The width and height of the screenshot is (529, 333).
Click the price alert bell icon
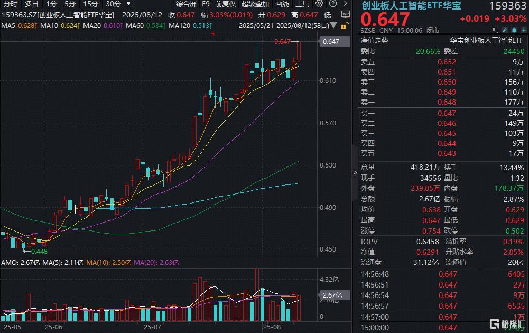coord(514,30)
